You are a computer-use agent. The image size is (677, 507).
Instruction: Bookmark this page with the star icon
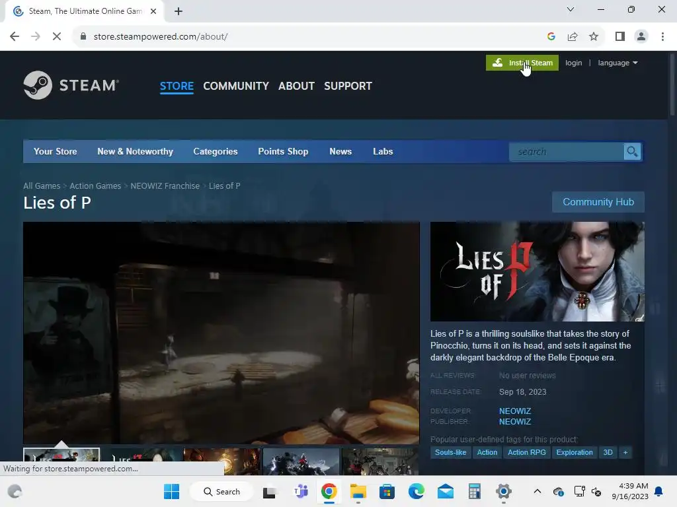[x=594, y=37]
